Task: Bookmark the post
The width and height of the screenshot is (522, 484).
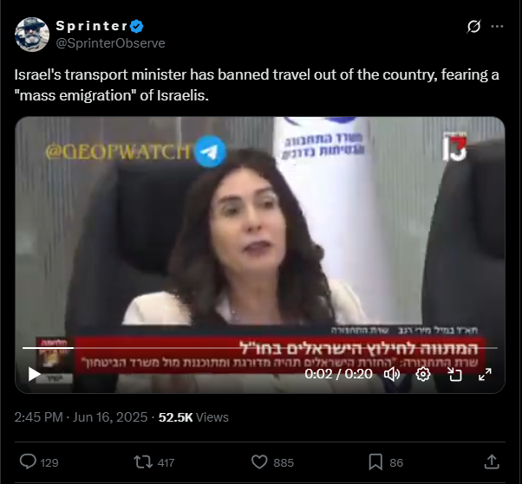Action: tap(375, 462)
